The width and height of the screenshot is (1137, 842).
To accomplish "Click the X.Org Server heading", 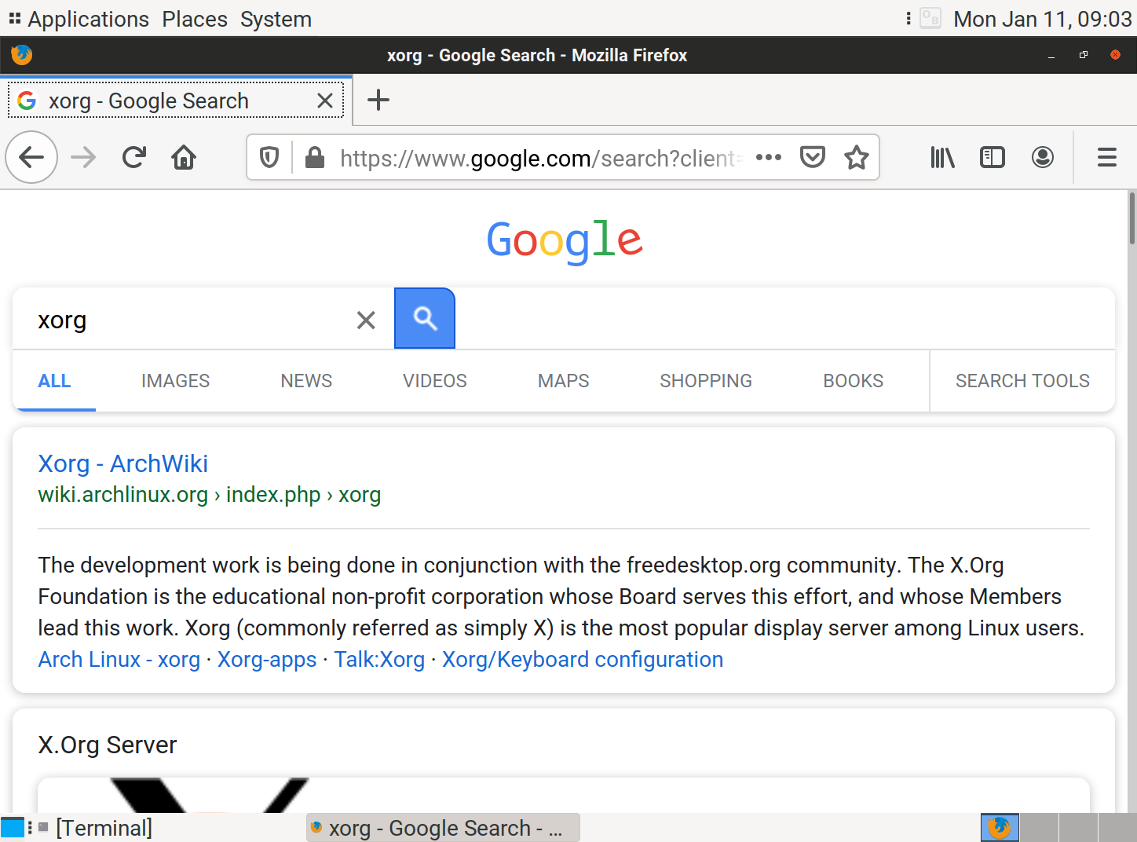I will click(x=108, y=745).
